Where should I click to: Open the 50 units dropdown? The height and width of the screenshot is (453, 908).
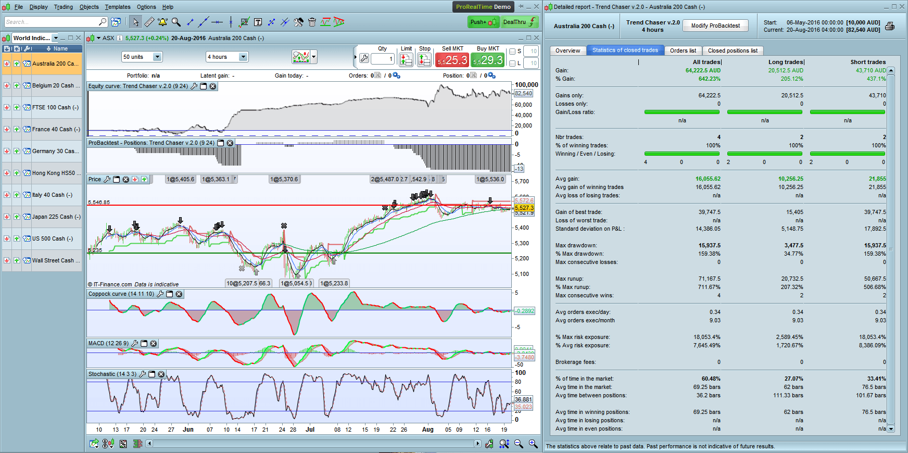[x=157, y=57]
